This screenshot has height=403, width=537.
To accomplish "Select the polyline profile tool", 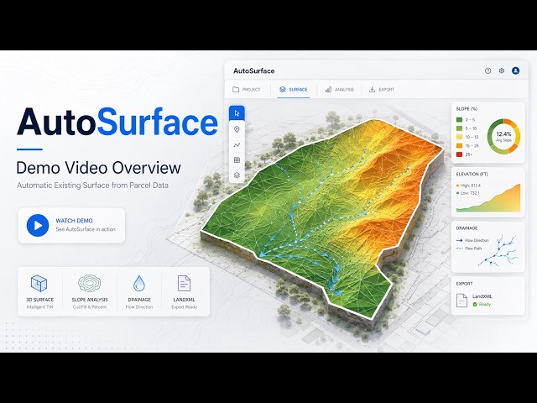I will click(x=237, y=145).
